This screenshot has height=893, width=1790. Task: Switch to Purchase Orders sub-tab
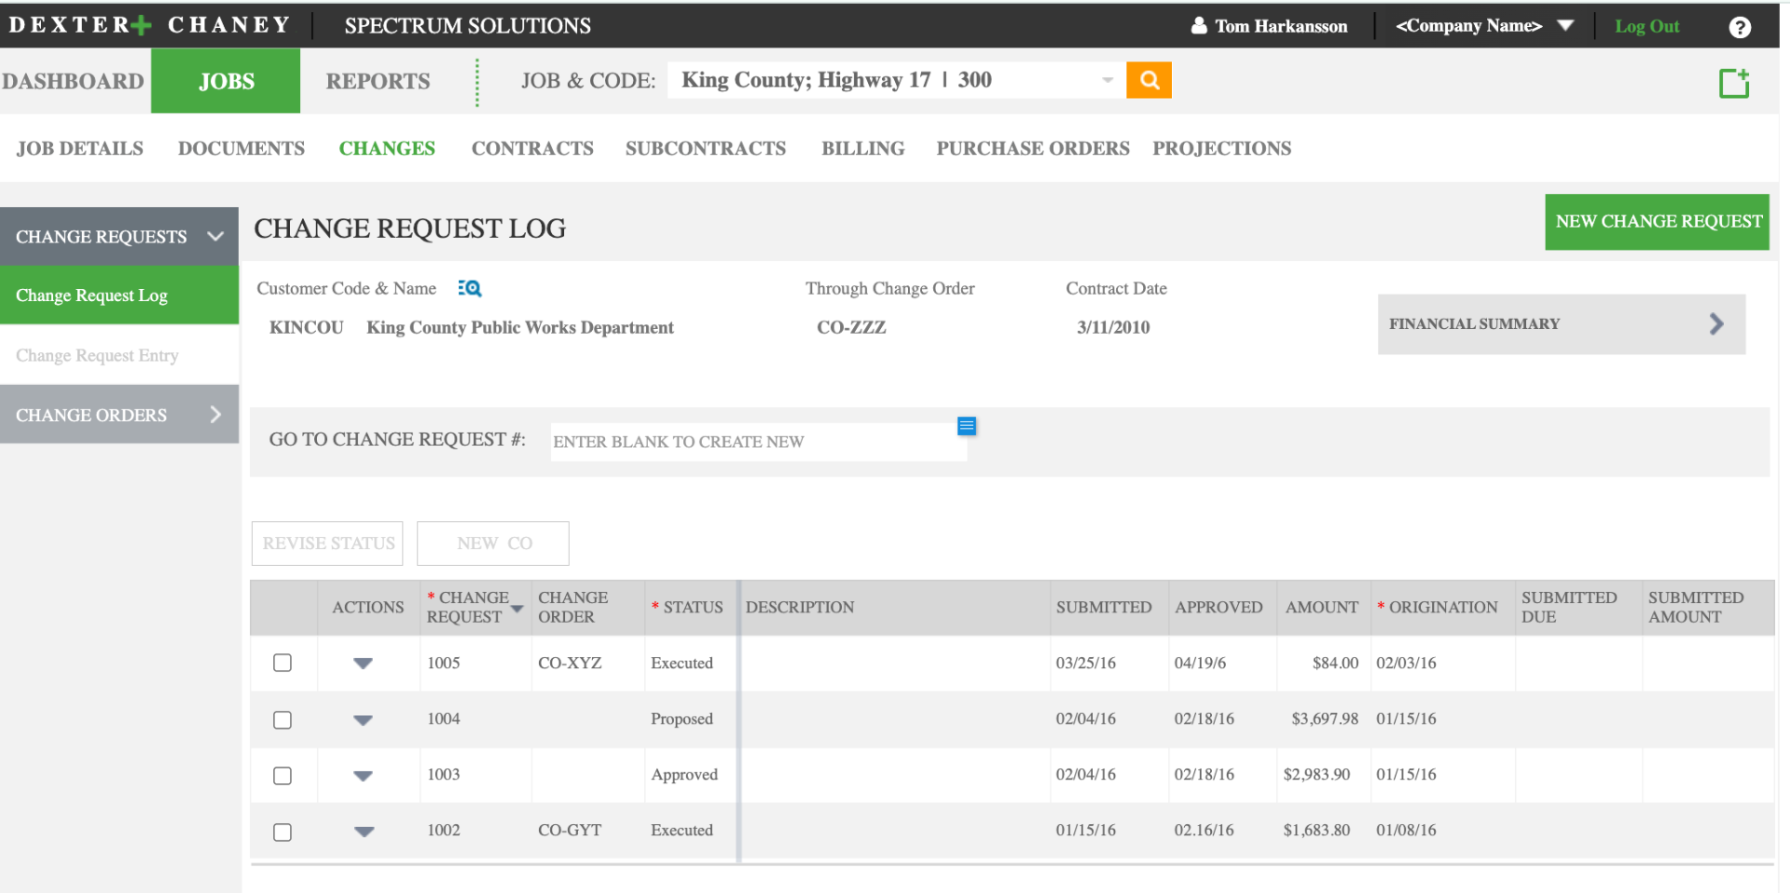click(1033, 148)
